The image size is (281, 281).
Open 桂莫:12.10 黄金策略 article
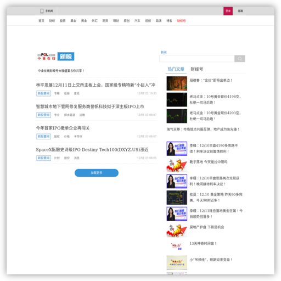tap(216, 197)
